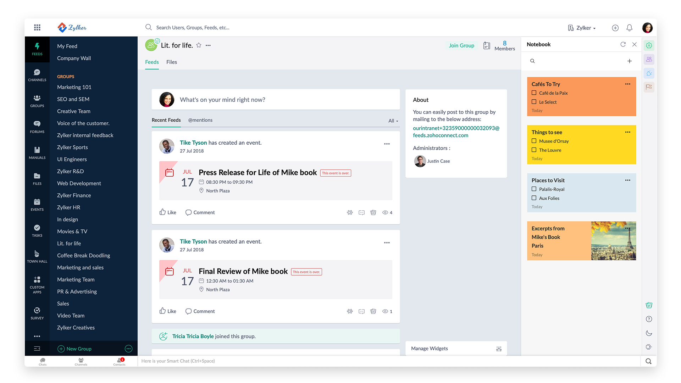Image resolution: width=681 pixels, height=383 pixels.
Task: Open the @mentions tab
Action: click(200, 120)
